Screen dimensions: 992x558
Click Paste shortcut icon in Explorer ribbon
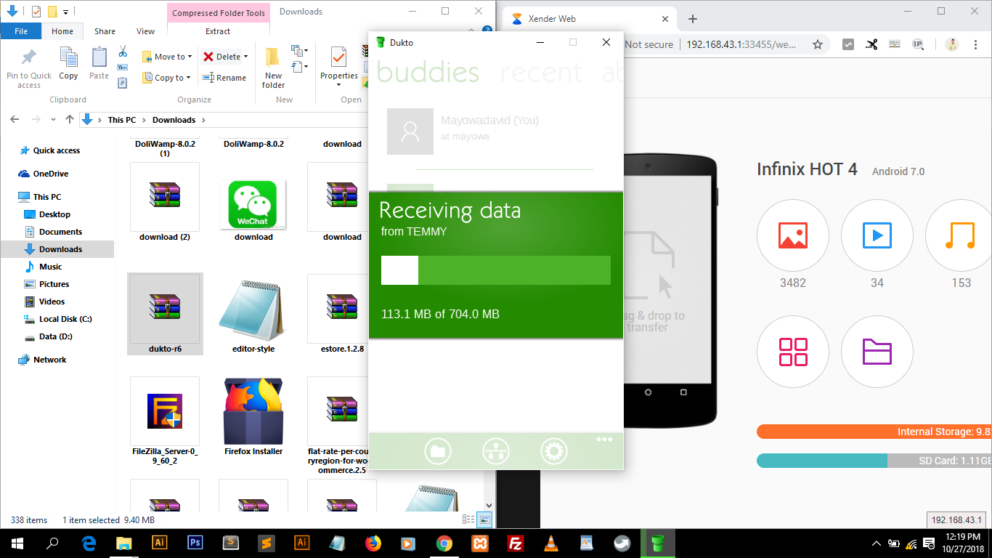coord(123,83)
